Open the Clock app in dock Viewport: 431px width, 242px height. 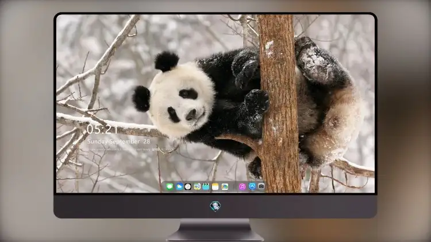pyautogui.click(x=188, y=186)
